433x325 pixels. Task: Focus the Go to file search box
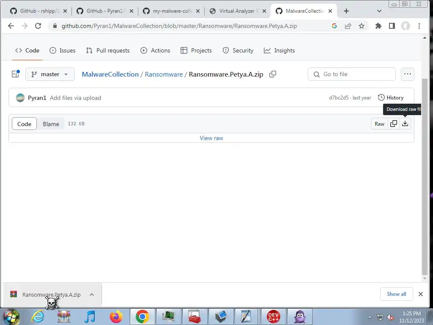(351, 74)
